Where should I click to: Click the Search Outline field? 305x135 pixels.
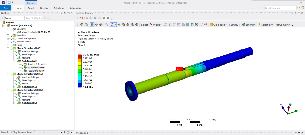pyautogui.click(x=34, y=18)
